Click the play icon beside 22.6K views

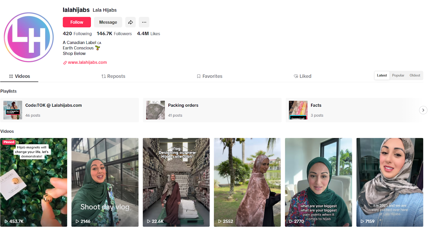tap(149, 221)
